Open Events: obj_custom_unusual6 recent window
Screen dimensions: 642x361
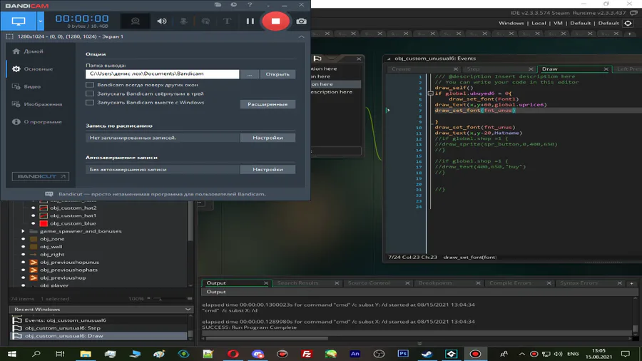pyautogui.click(x=65, y=320)
